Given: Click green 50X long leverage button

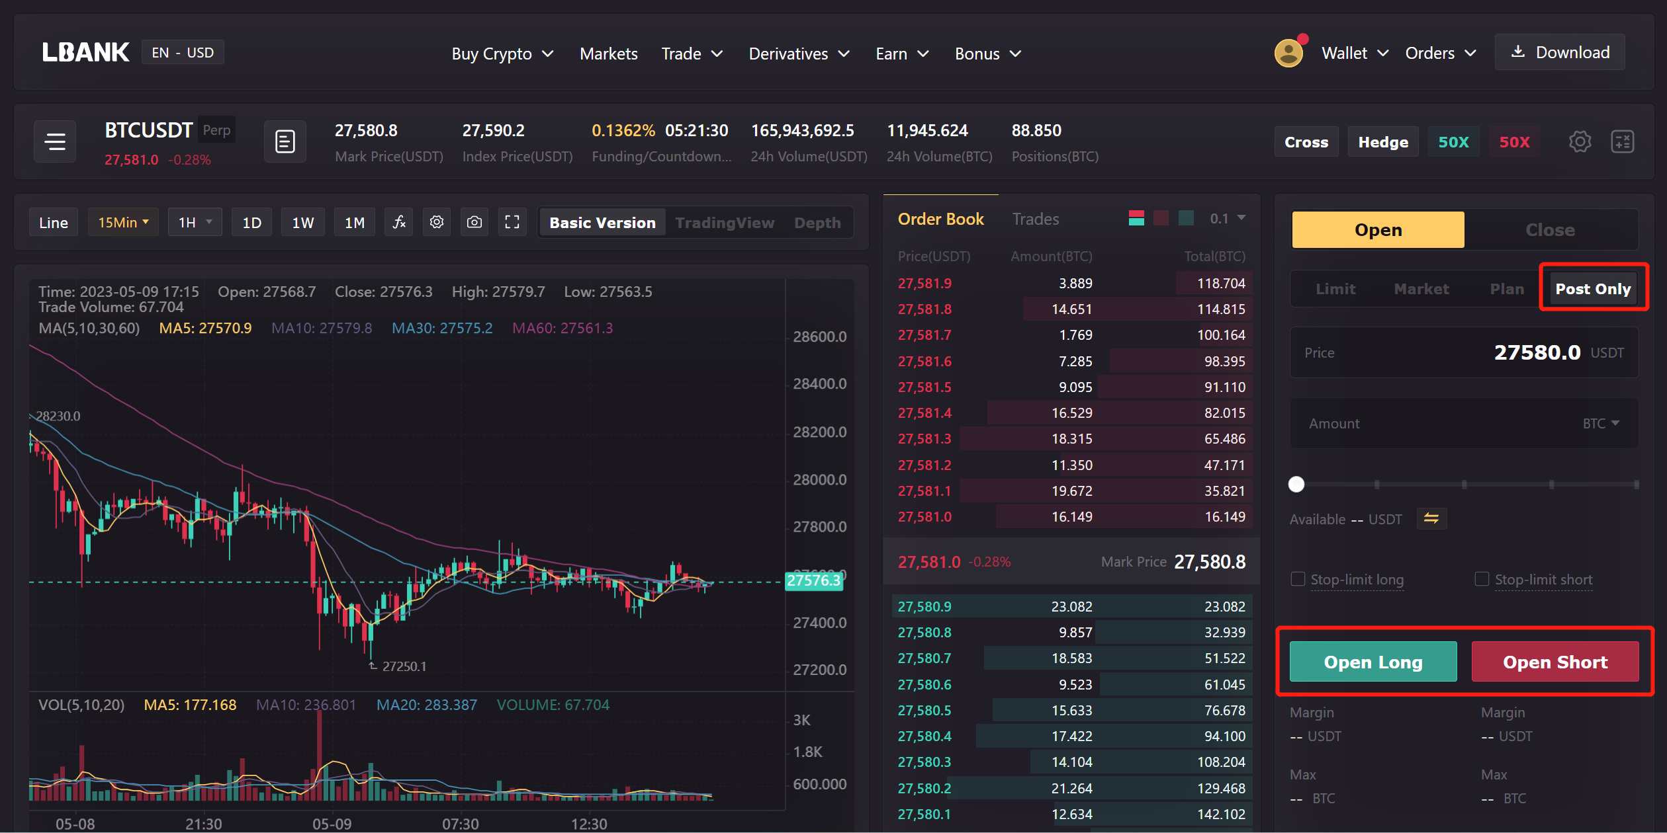Looking at the screenshot, I should pos(1453,142).
